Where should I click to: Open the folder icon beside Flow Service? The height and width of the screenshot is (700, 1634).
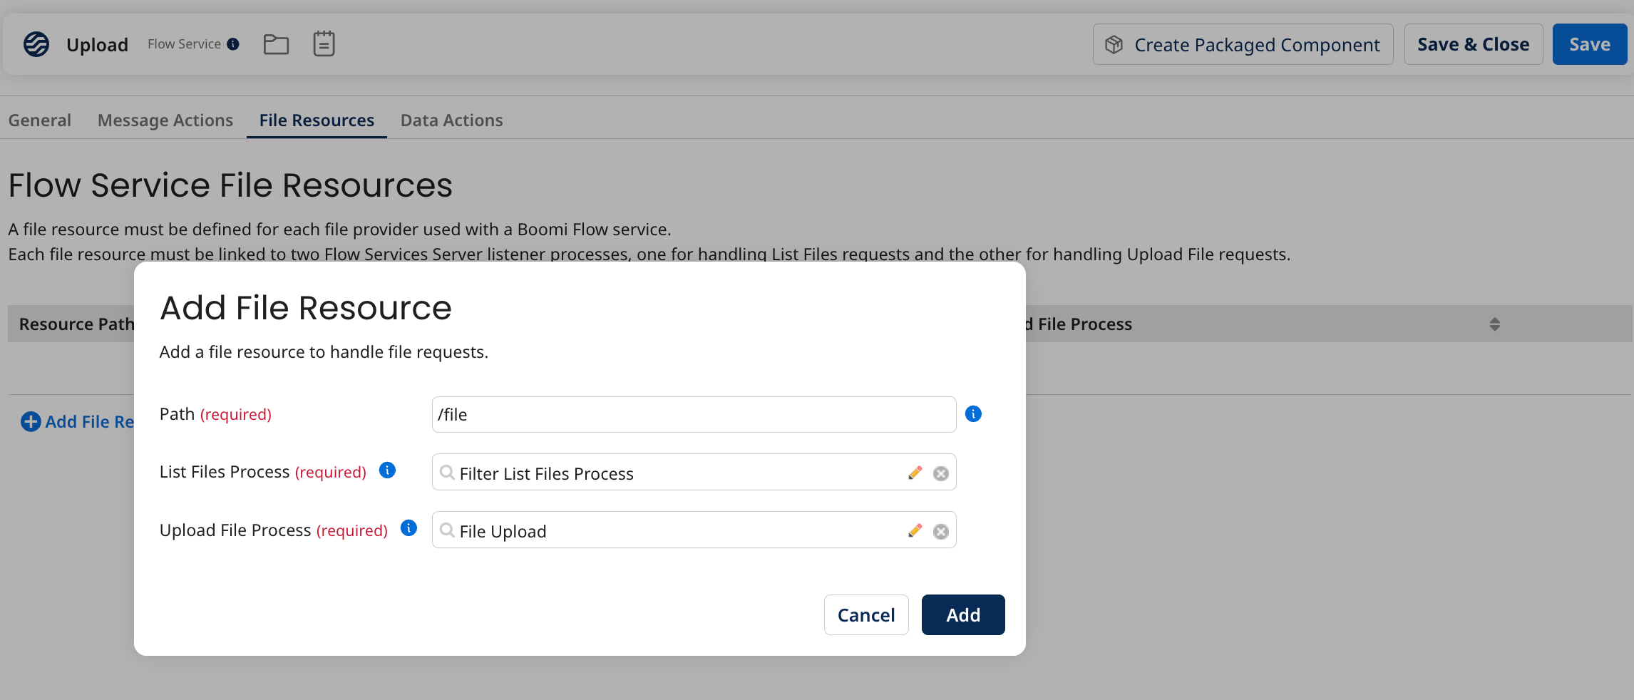coord(275,43)
